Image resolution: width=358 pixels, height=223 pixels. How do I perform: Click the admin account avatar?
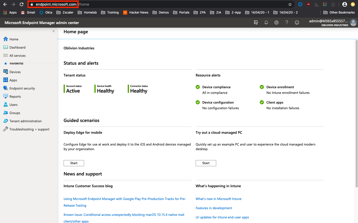pos(353,23)
